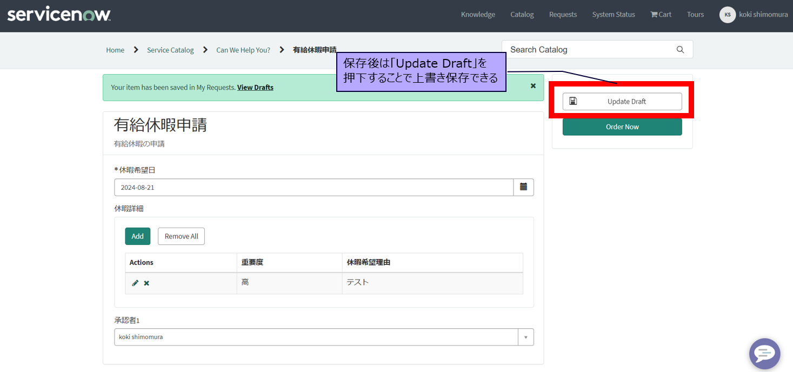Click the 休暇詳細 label
793x372 pixels.
[129, 208]
